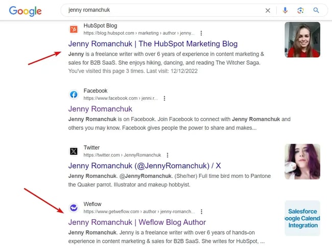Viewport: 332px width, 252px height.
Task: Click the blog.hubspot.com URL breadcrumb
Action: point(139,33)
